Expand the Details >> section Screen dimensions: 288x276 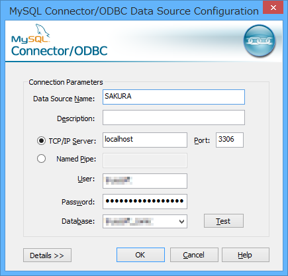[x=47, y=255]
